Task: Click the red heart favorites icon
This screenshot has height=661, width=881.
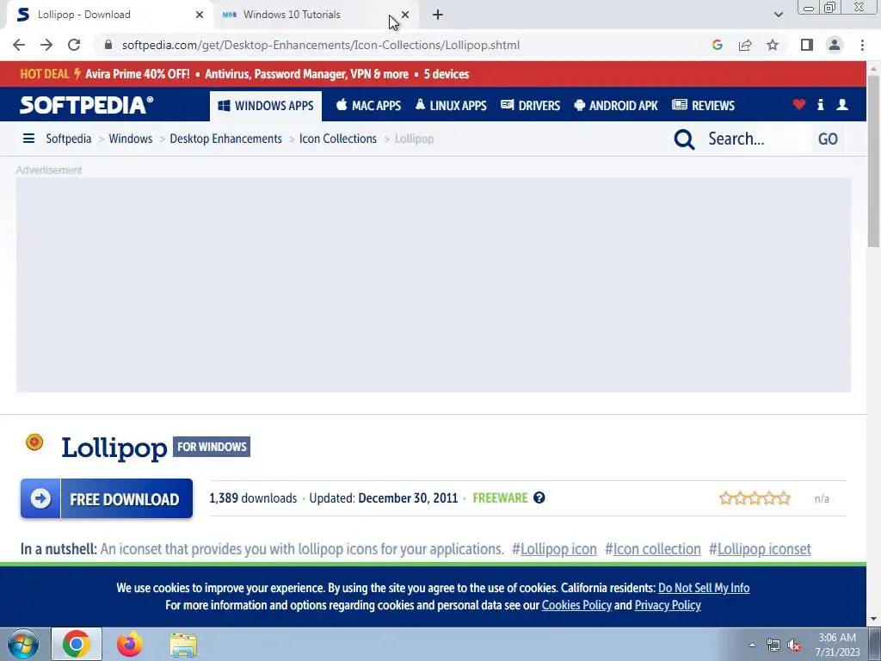Action: coord(799,104)
